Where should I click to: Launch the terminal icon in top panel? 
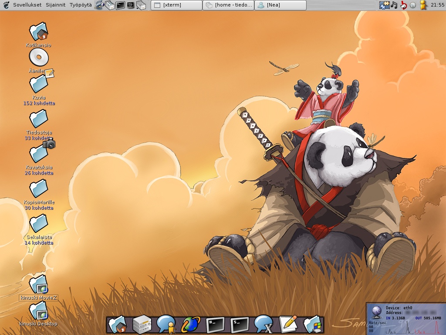coord(120,5)
